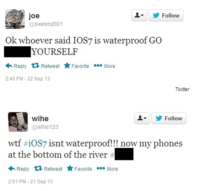Open the @sweenz001 profile handle
Image resolution: width=203 pixels, height=191 pixels.
click(46, 24)
